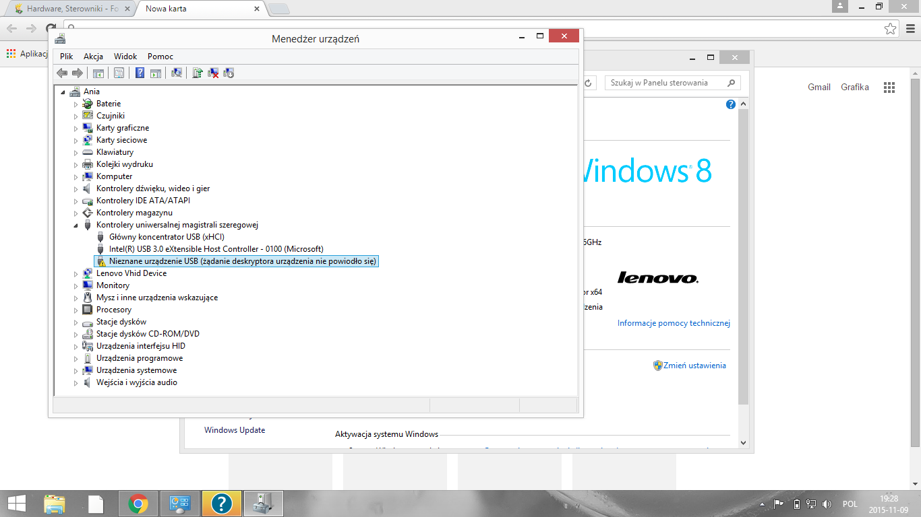Expand the Lenovo Vhid Device category
This screenshot has height=517, width=921.
point(76,274)
